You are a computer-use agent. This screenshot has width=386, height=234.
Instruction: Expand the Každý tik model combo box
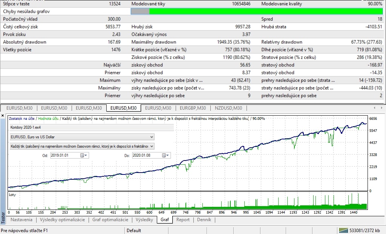pos(152,146)
